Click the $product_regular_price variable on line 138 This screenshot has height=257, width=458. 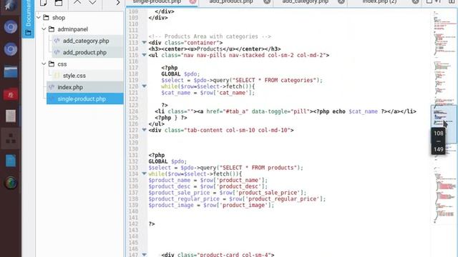pos(184,198)
